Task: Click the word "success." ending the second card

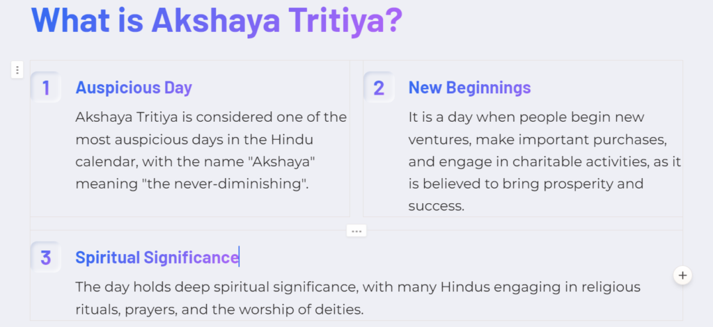Action: [x=436, y=206]
